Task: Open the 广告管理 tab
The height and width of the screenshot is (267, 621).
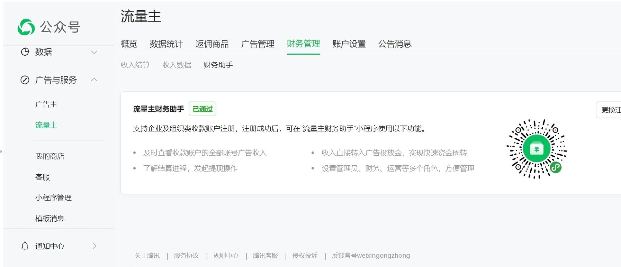Action: [x=258, y=44]
